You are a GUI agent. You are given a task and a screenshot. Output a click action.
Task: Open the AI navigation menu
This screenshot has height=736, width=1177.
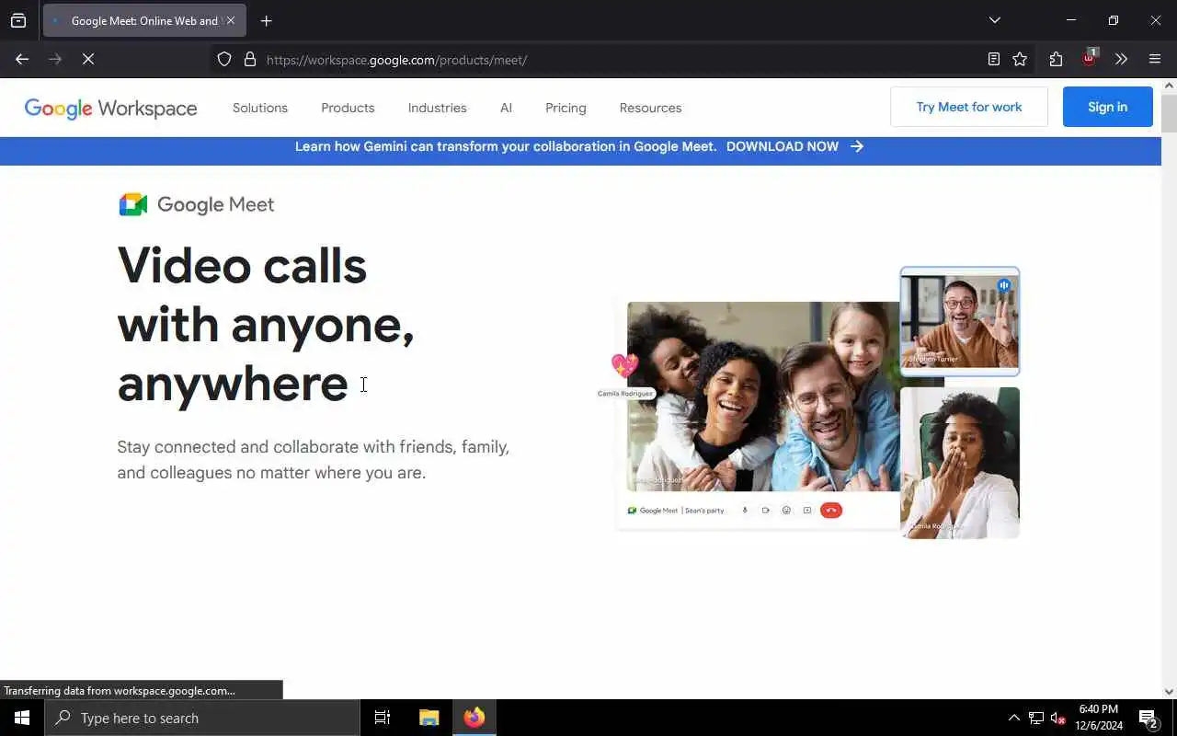[x=506, y=108]
